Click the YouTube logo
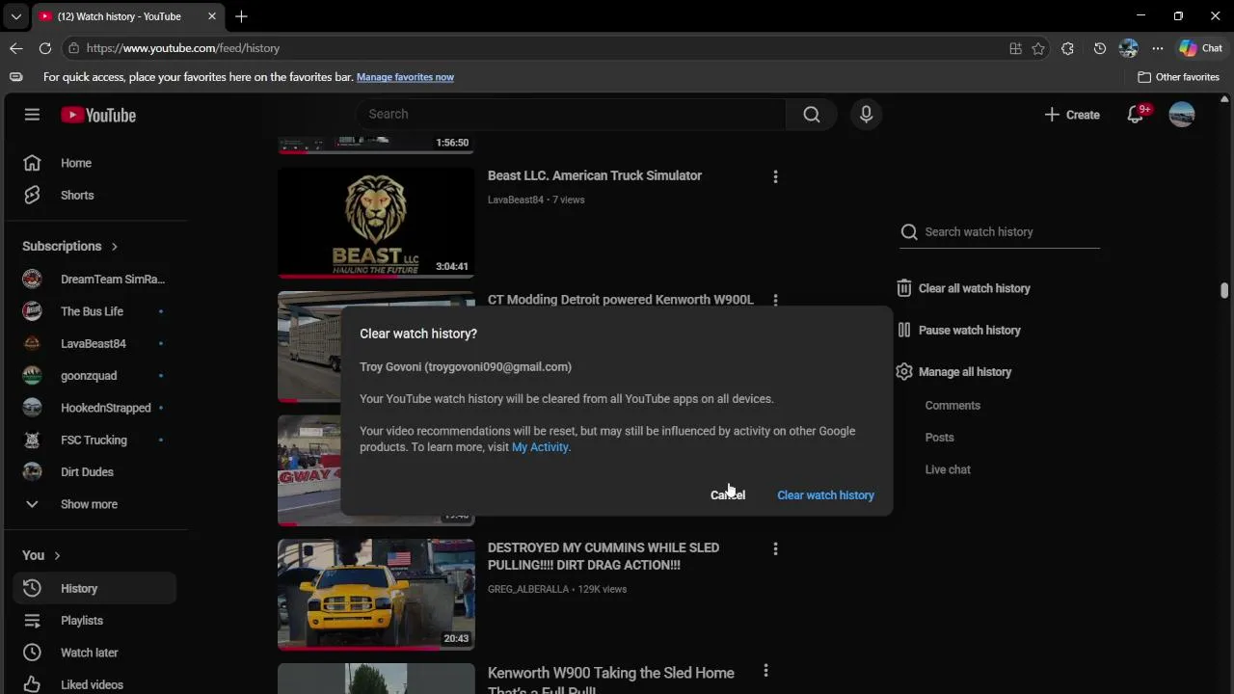 point(98,115)
